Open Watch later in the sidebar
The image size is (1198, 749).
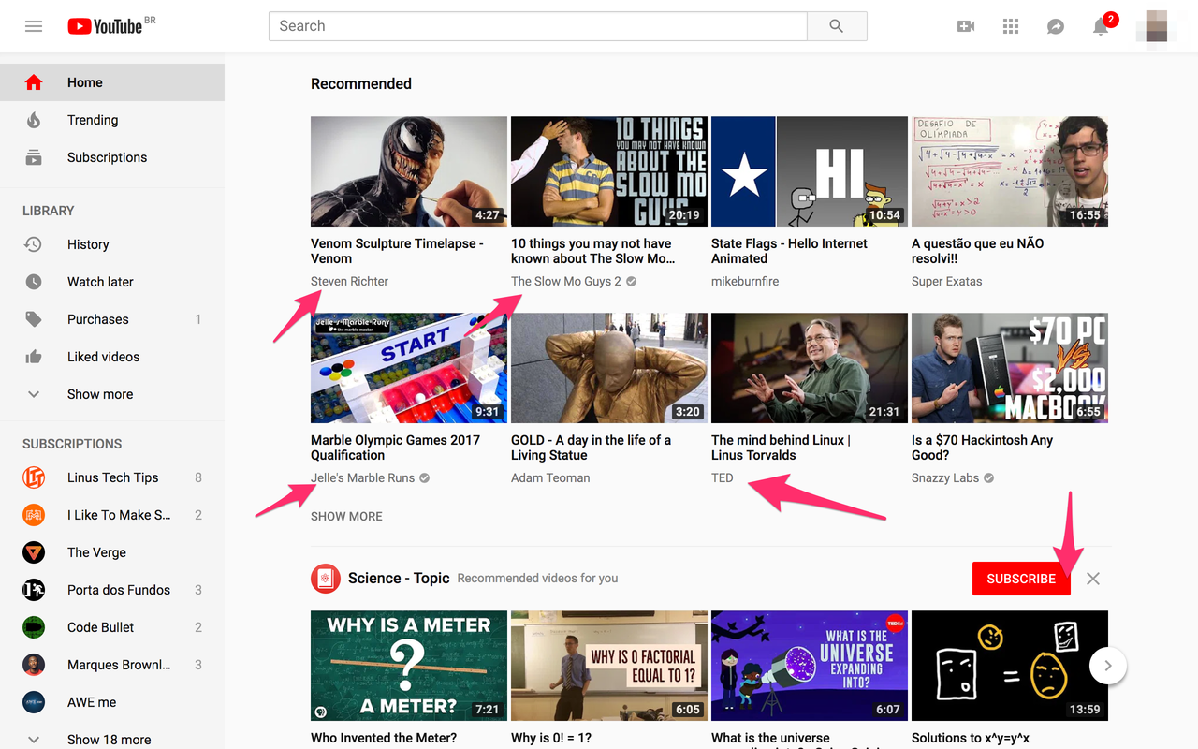(x=112, y=282)
